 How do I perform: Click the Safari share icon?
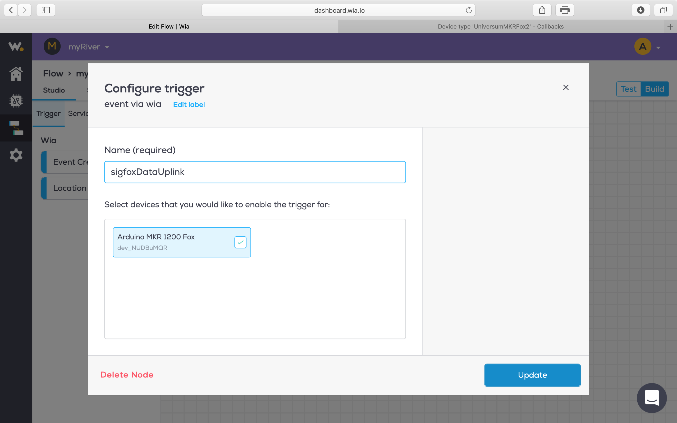click(x=542, y=10)
